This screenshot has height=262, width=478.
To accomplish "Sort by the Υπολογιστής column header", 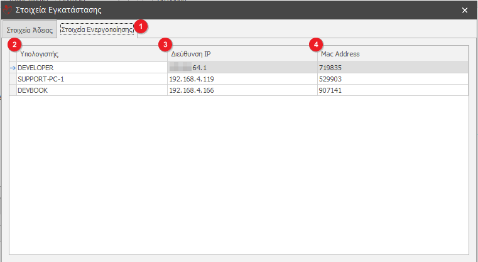I will (x=88, y=55).
